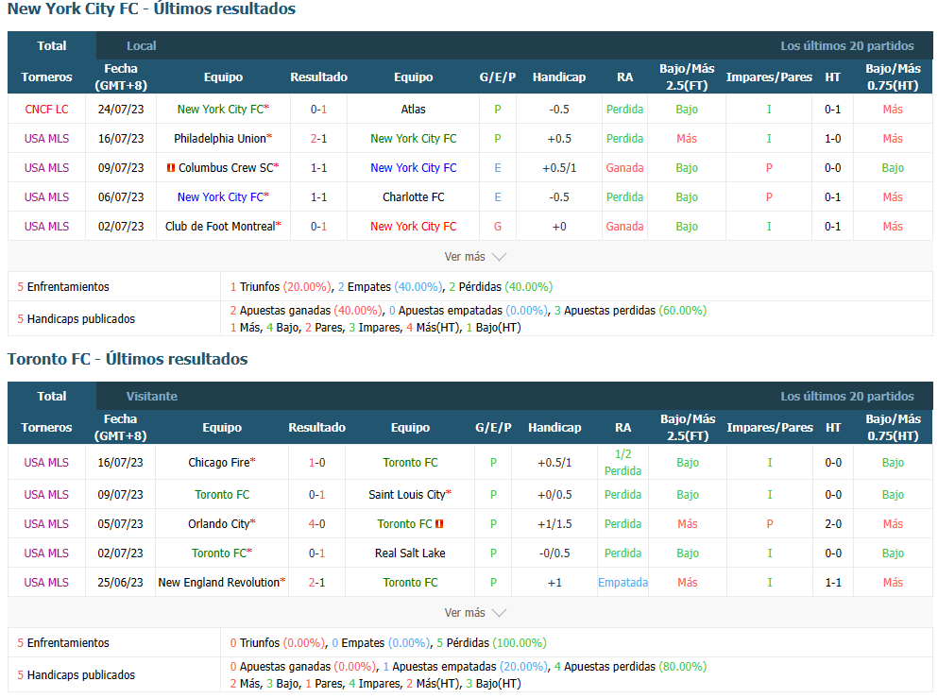
Task: Switch to the Visitante tab
Action: click(x=152, y=397)
